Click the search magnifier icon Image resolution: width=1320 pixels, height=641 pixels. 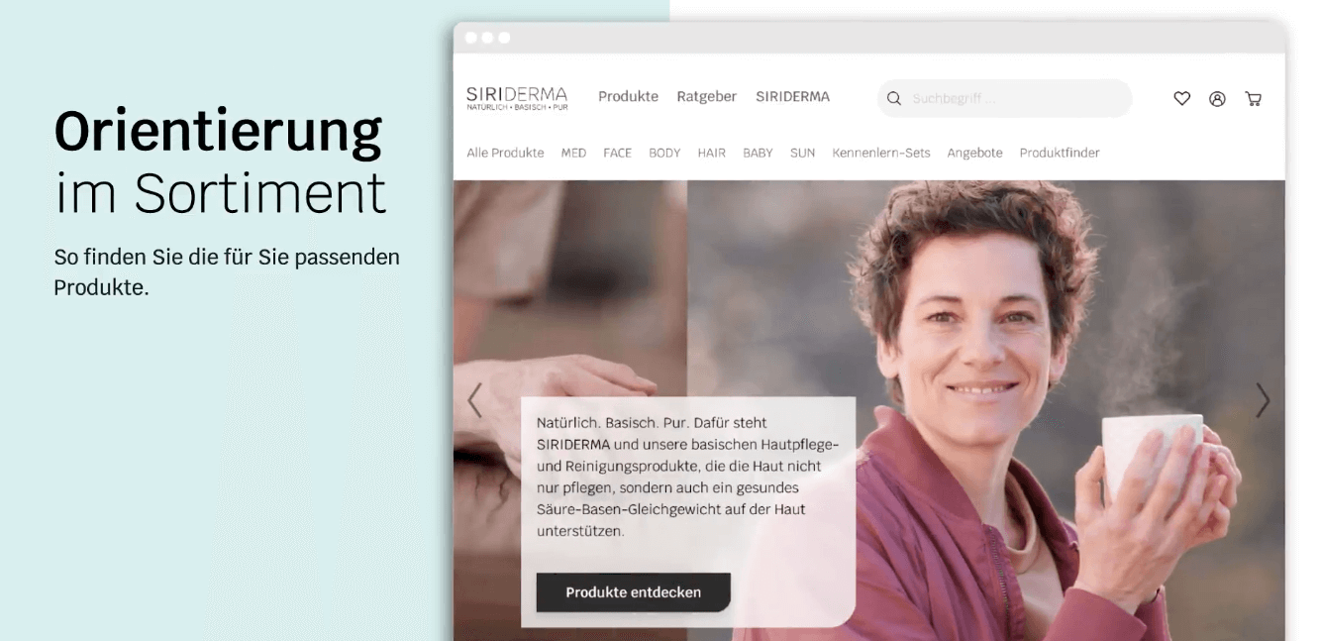(x=894, y=99)
